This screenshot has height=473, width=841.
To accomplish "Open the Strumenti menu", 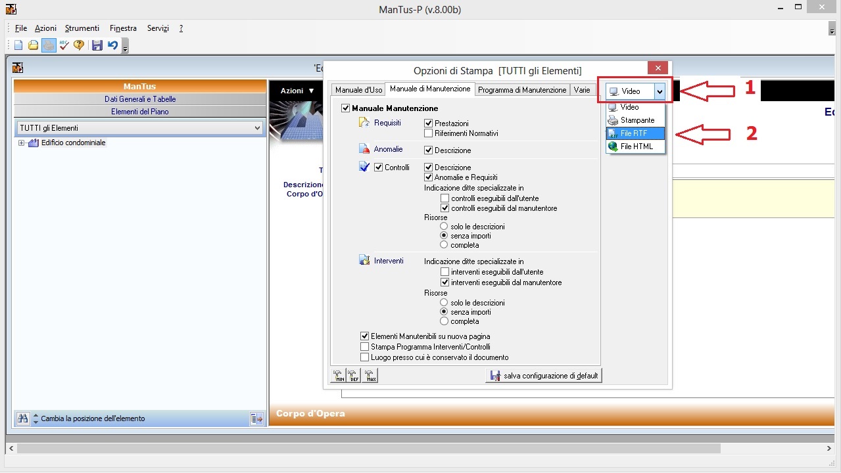I will tap(82, 28).
